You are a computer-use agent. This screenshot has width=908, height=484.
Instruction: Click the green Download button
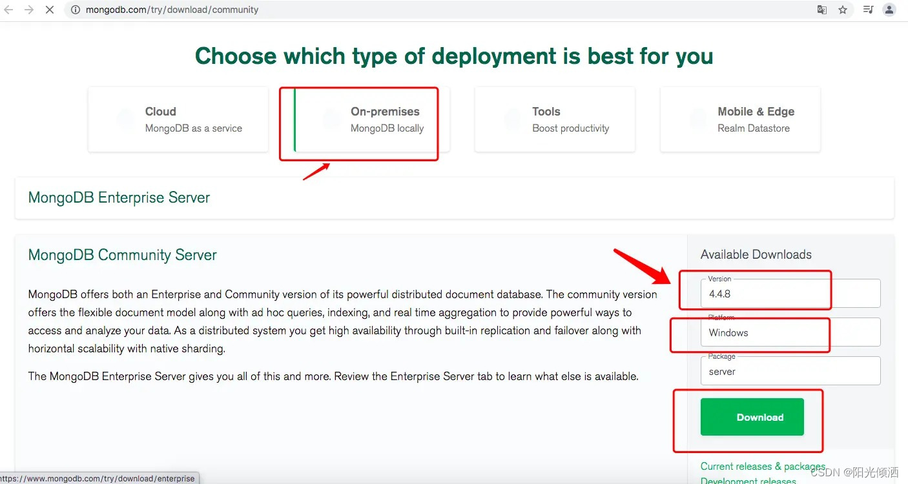point(752,417)
